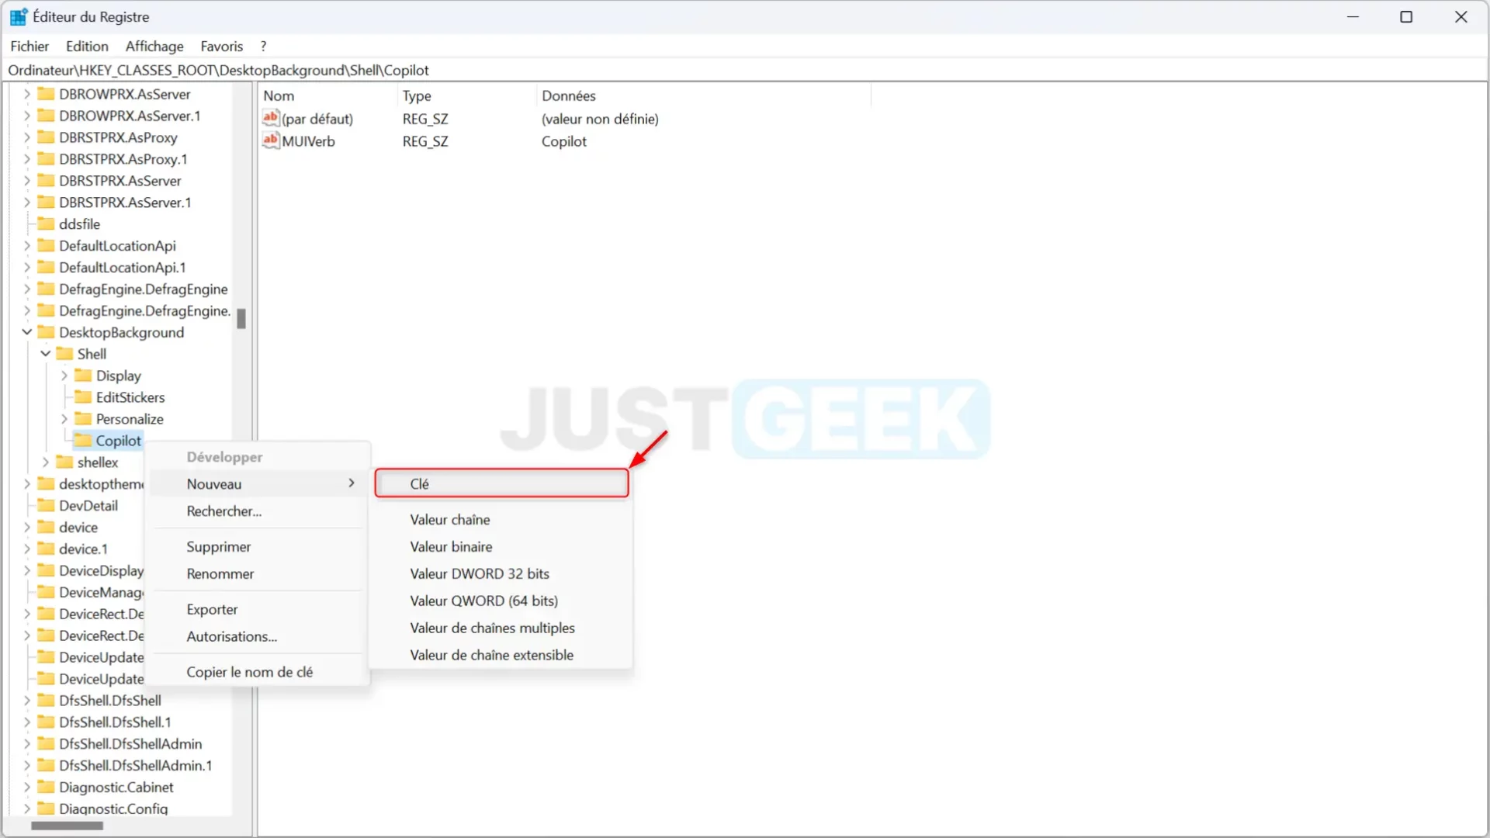Screen dimensions: 1490x838
Task: Click the folder icon for Shell key
Action: 65,353
